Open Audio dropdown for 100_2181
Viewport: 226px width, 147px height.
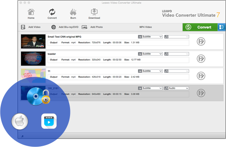click(x=177, y=88)
